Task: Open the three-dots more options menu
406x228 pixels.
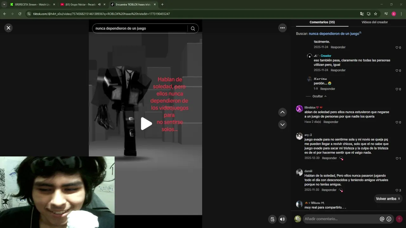Action: coord(282,28)
